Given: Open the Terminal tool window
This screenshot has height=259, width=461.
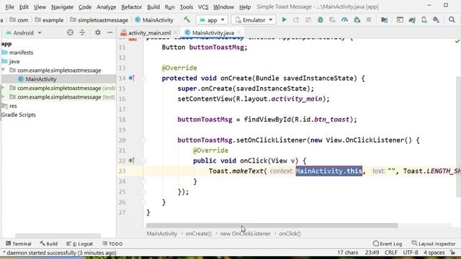Looking at the screenshot, I should tap(19, 244).
